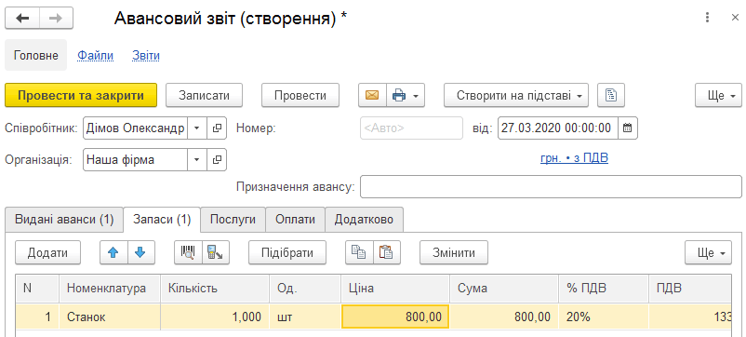Move row up with blue arrow

113,252
